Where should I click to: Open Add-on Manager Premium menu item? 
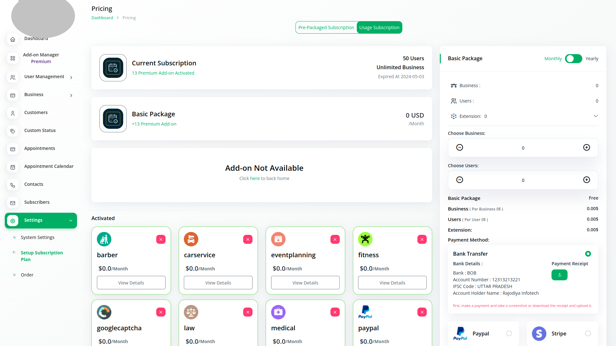tap(41, 58)
